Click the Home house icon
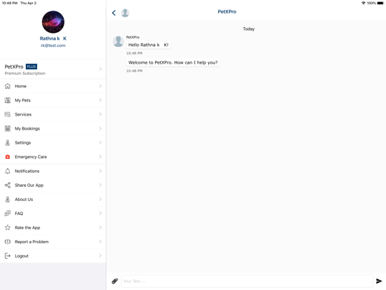 [x=8, y=86]
